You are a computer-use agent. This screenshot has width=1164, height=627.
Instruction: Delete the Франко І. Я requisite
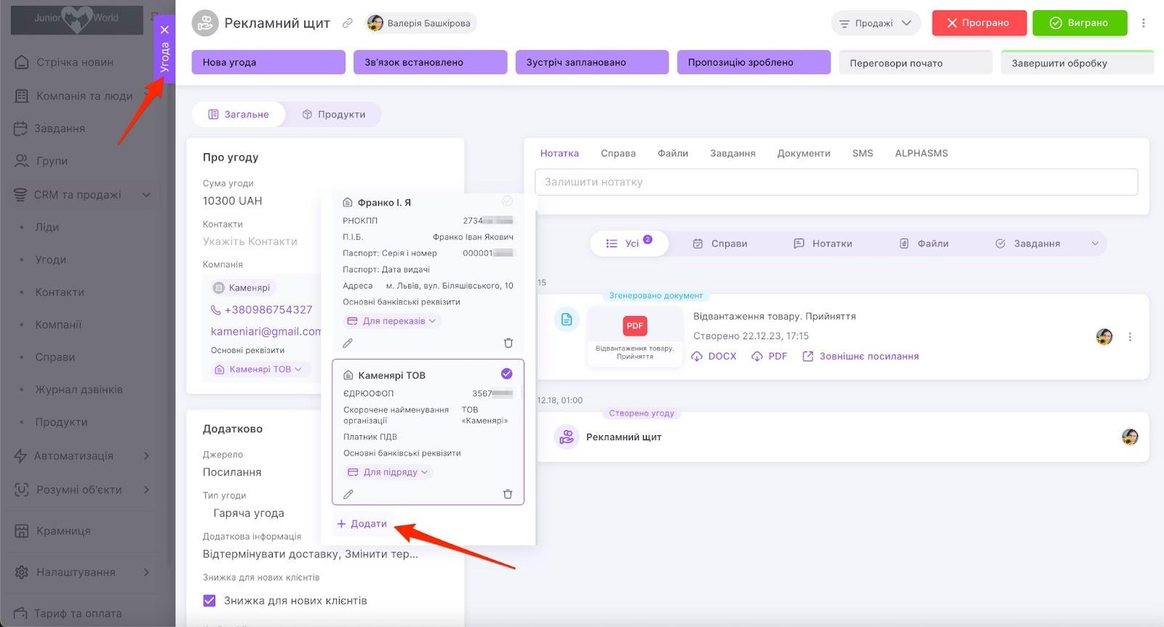509,343
